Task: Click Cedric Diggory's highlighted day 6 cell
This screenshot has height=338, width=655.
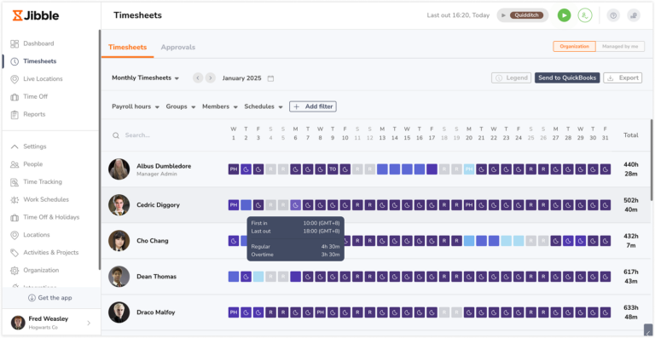Action: pyautogui.click(x=295, y=205)
